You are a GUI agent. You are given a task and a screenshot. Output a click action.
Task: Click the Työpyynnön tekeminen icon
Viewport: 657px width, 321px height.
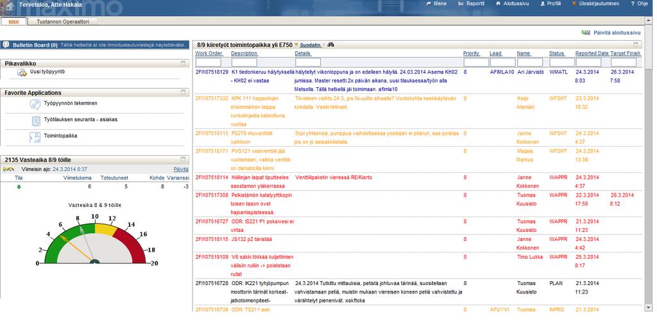(x=35, y=104)
